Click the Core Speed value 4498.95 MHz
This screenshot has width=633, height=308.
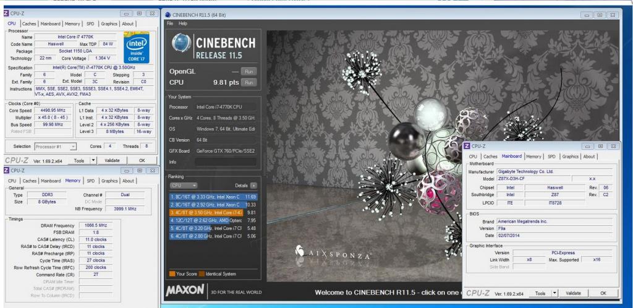(x=53, y=110)
